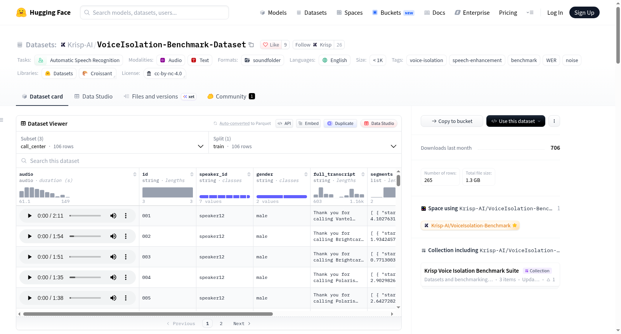Screen dimensions: 621x334
Task: Click the horizontal table scrollbar
Action: click(x=148, y=314)
